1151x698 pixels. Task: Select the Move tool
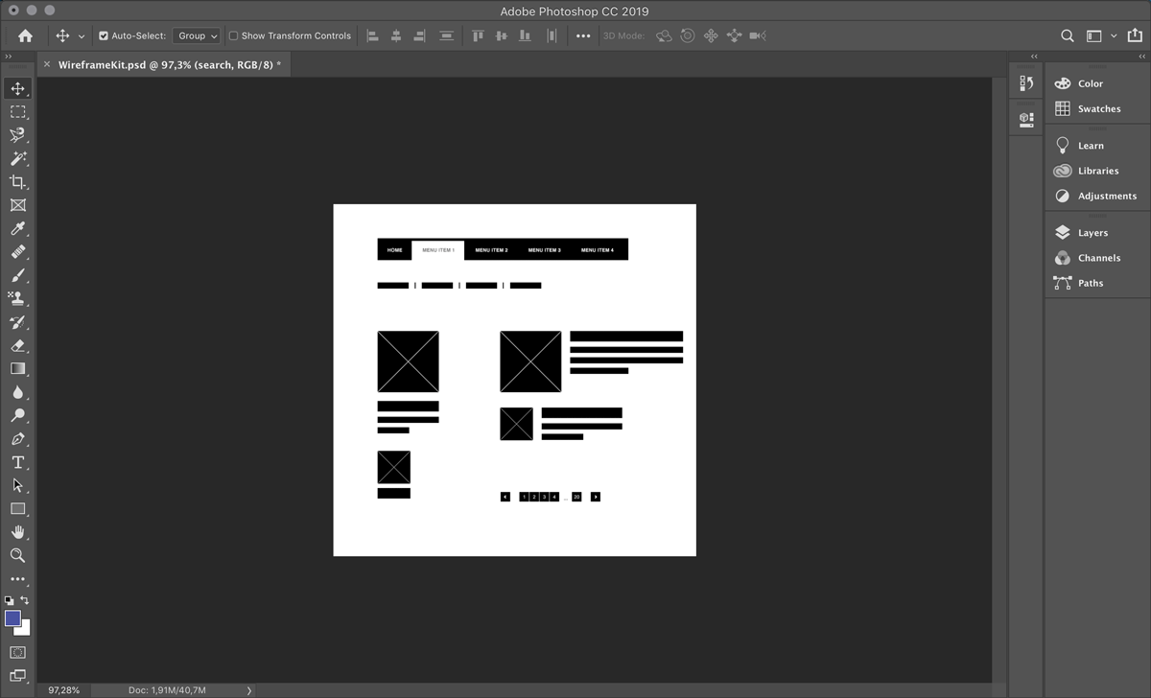pyautogui.click(x=17, y=88)
